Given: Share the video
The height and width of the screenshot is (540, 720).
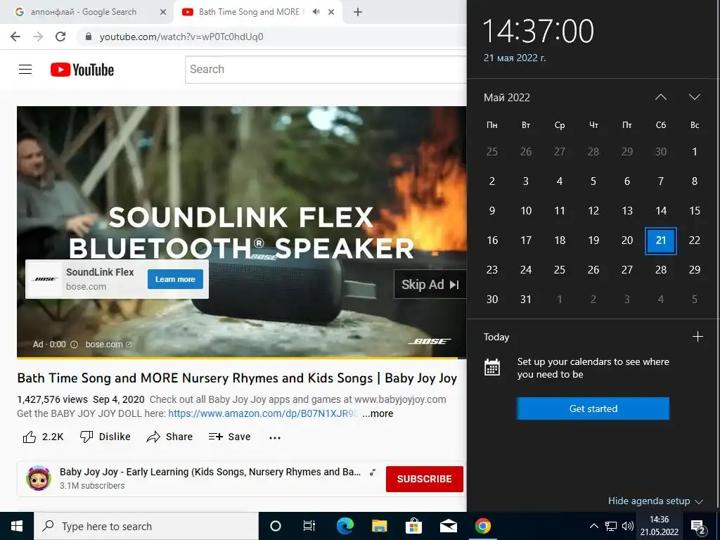Looking at the screenshot, I should [169, 437].
